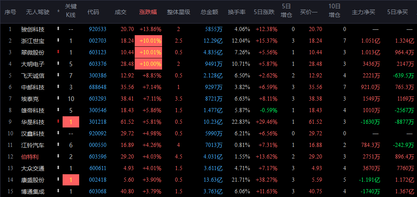417x197 pixels.
Task: Sort by the 换手率 column header
Action: click(236, 12)
